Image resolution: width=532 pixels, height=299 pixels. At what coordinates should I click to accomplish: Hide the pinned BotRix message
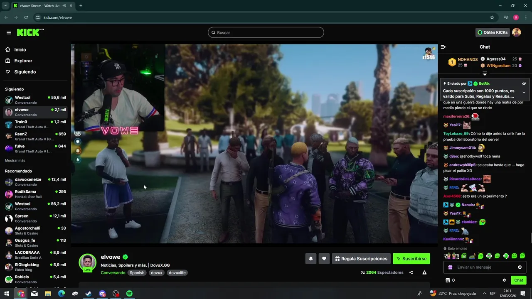(x=524, y=83)
